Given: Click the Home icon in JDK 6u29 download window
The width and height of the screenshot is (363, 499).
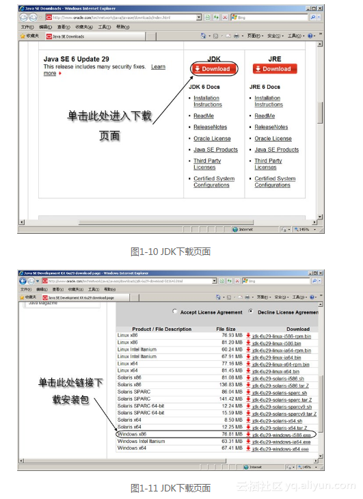Looking at the screenshot, I should 218,297.
